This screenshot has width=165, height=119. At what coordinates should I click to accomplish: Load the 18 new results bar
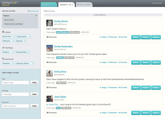(103, 15)
